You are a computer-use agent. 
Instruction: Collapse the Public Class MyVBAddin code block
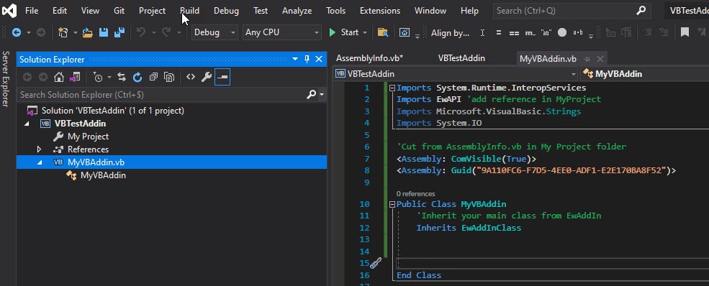392,204
